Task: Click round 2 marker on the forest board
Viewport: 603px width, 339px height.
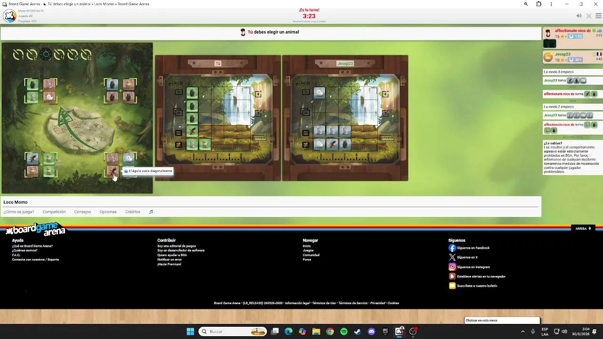Action: click(x=32, y=55)
